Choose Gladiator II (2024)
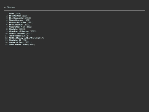The width and height of the screenshot is (149, 112). 18,40
